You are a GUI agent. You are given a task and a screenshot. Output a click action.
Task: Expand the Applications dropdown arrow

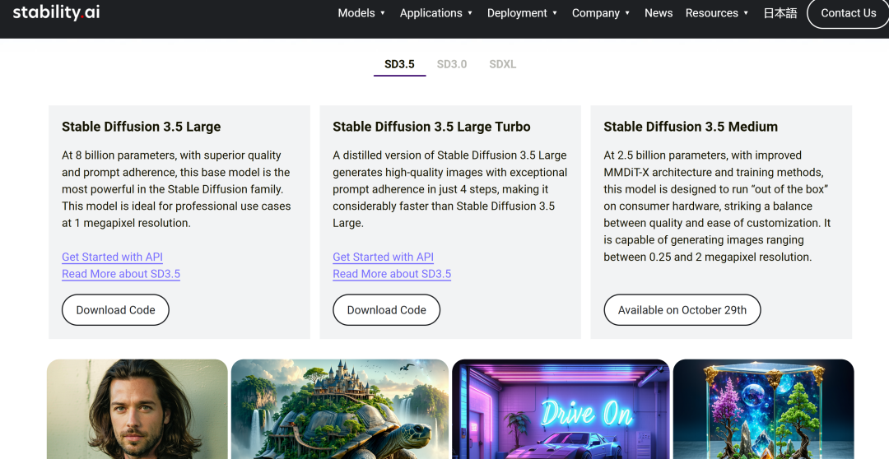tap(470, 13)
